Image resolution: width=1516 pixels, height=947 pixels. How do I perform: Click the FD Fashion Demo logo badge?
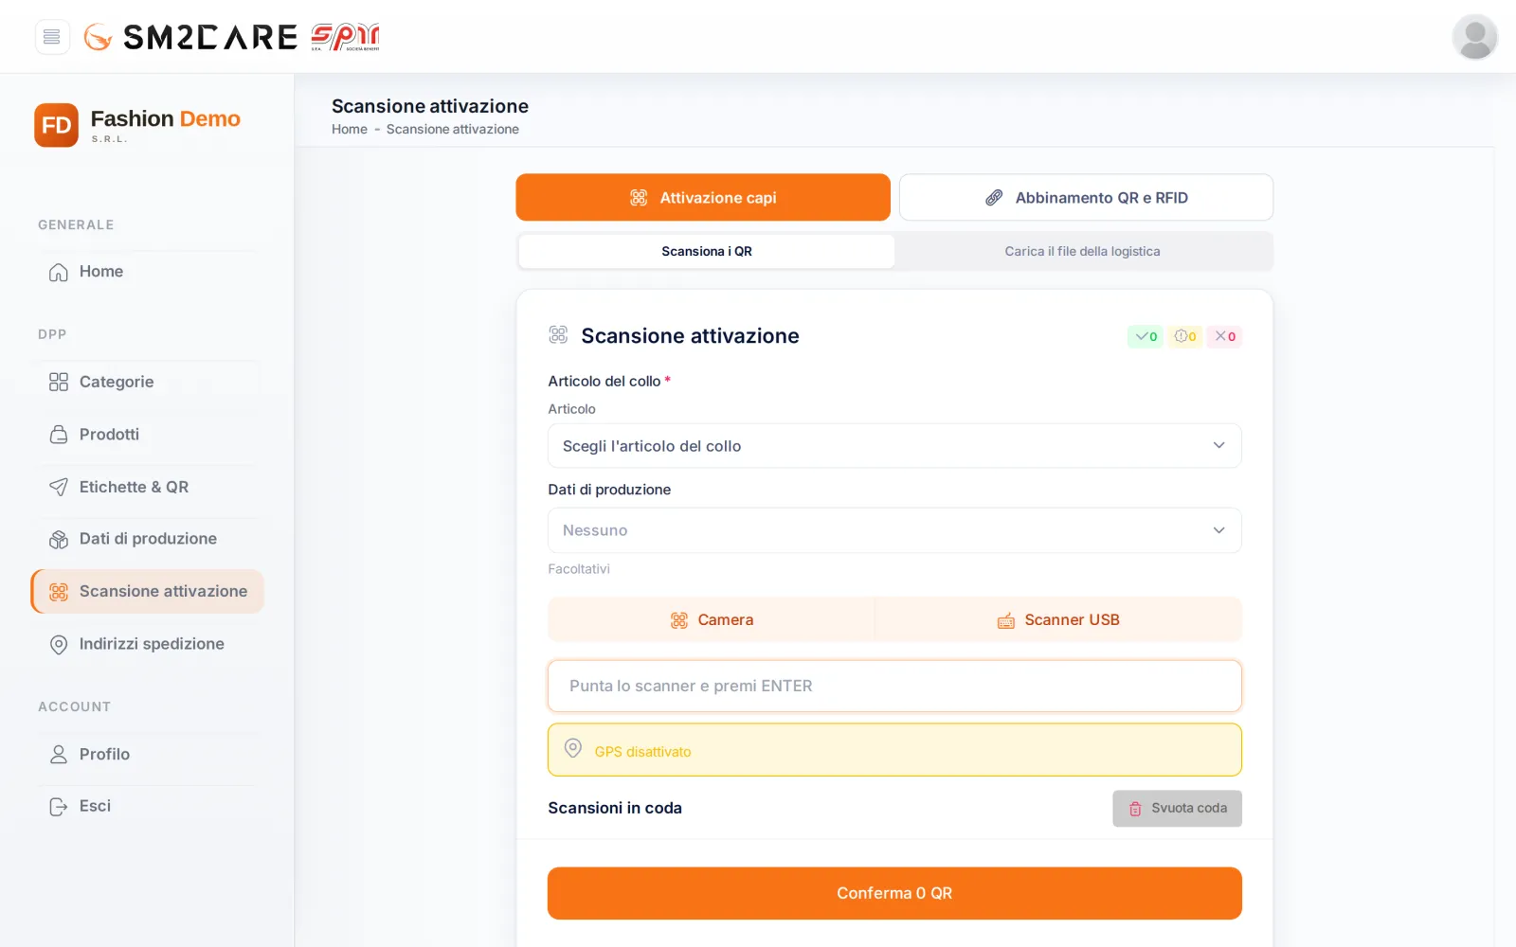[x=56, y=125]
